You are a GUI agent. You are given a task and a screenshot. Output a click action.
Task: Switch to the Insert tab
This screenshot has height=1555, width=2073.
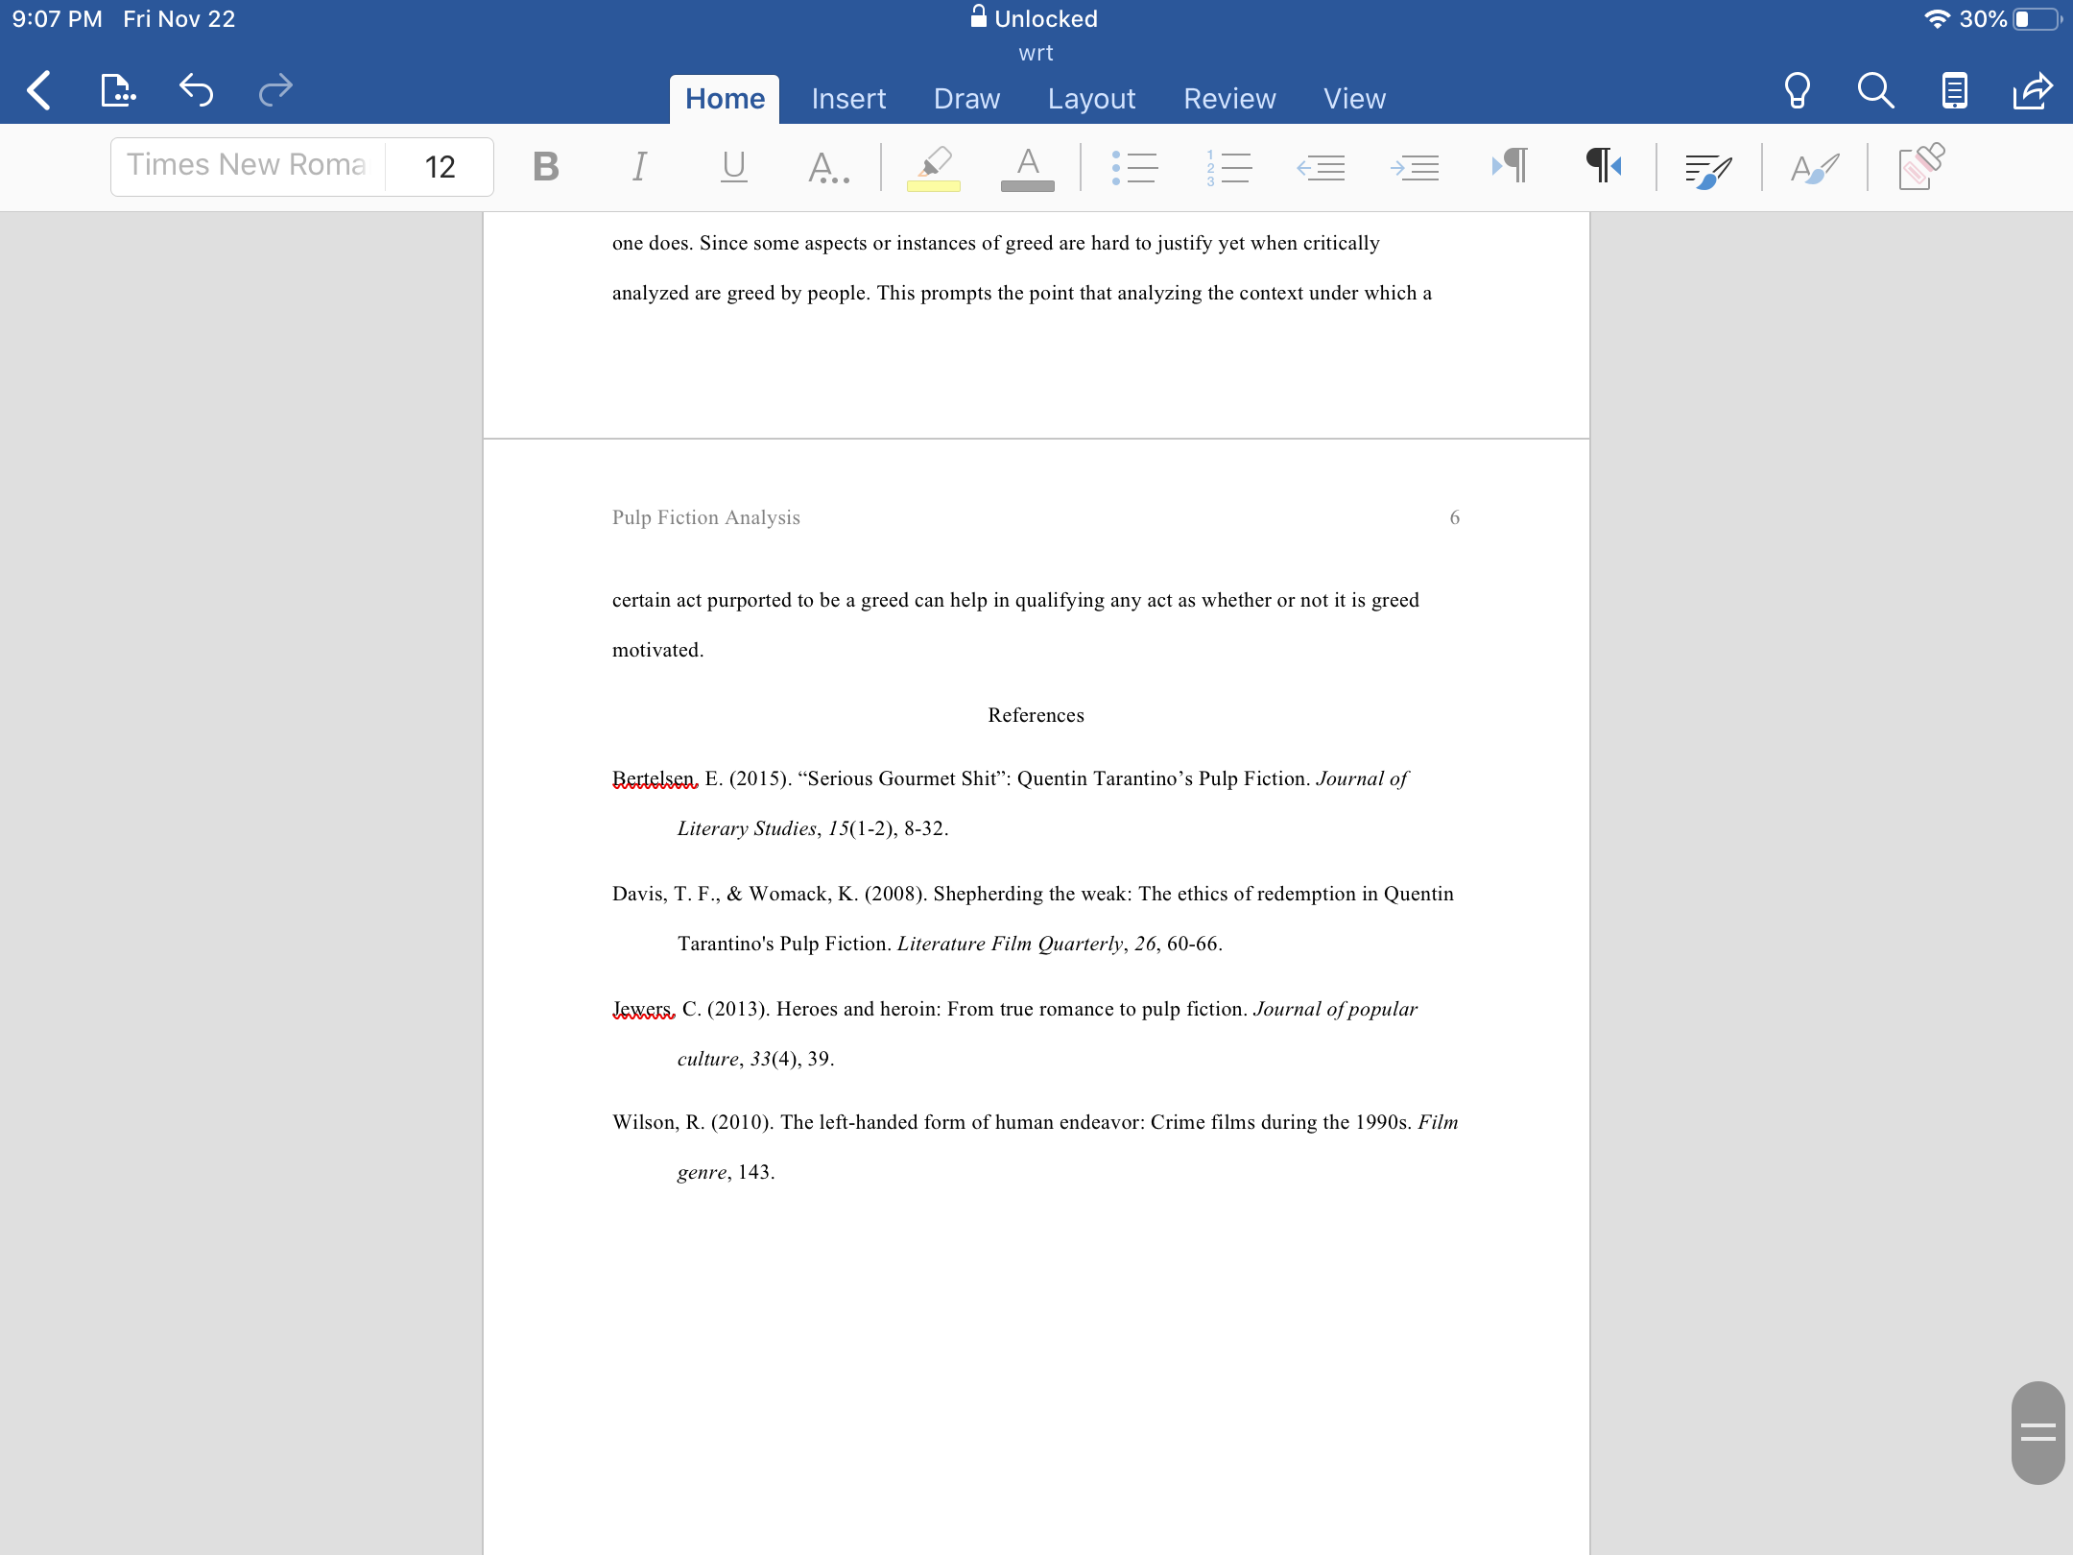848,99
